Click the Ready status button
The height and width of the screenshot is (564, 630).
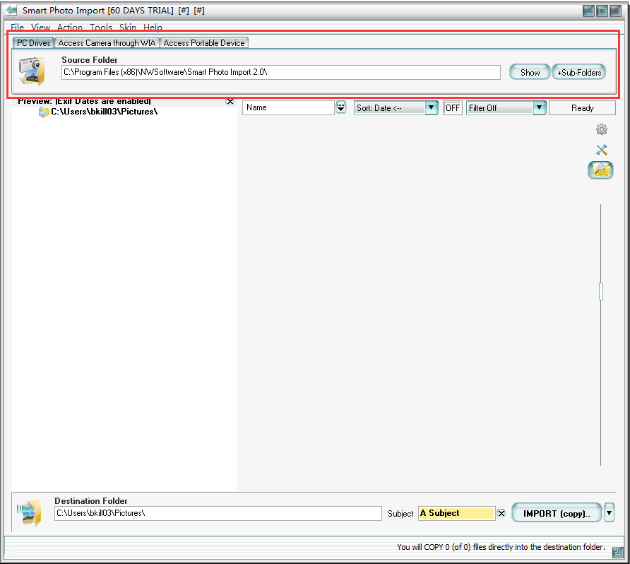tap(582, 107)
